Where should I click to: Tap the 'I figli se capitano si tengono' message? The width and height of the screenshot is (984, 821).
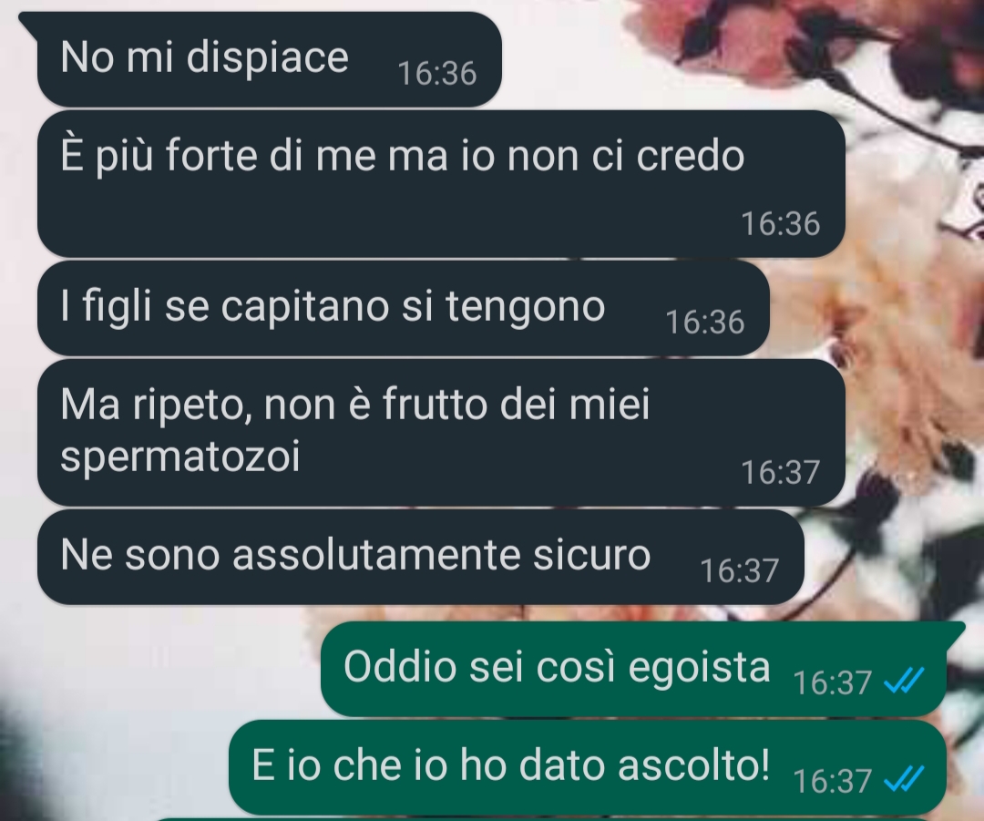403,308
